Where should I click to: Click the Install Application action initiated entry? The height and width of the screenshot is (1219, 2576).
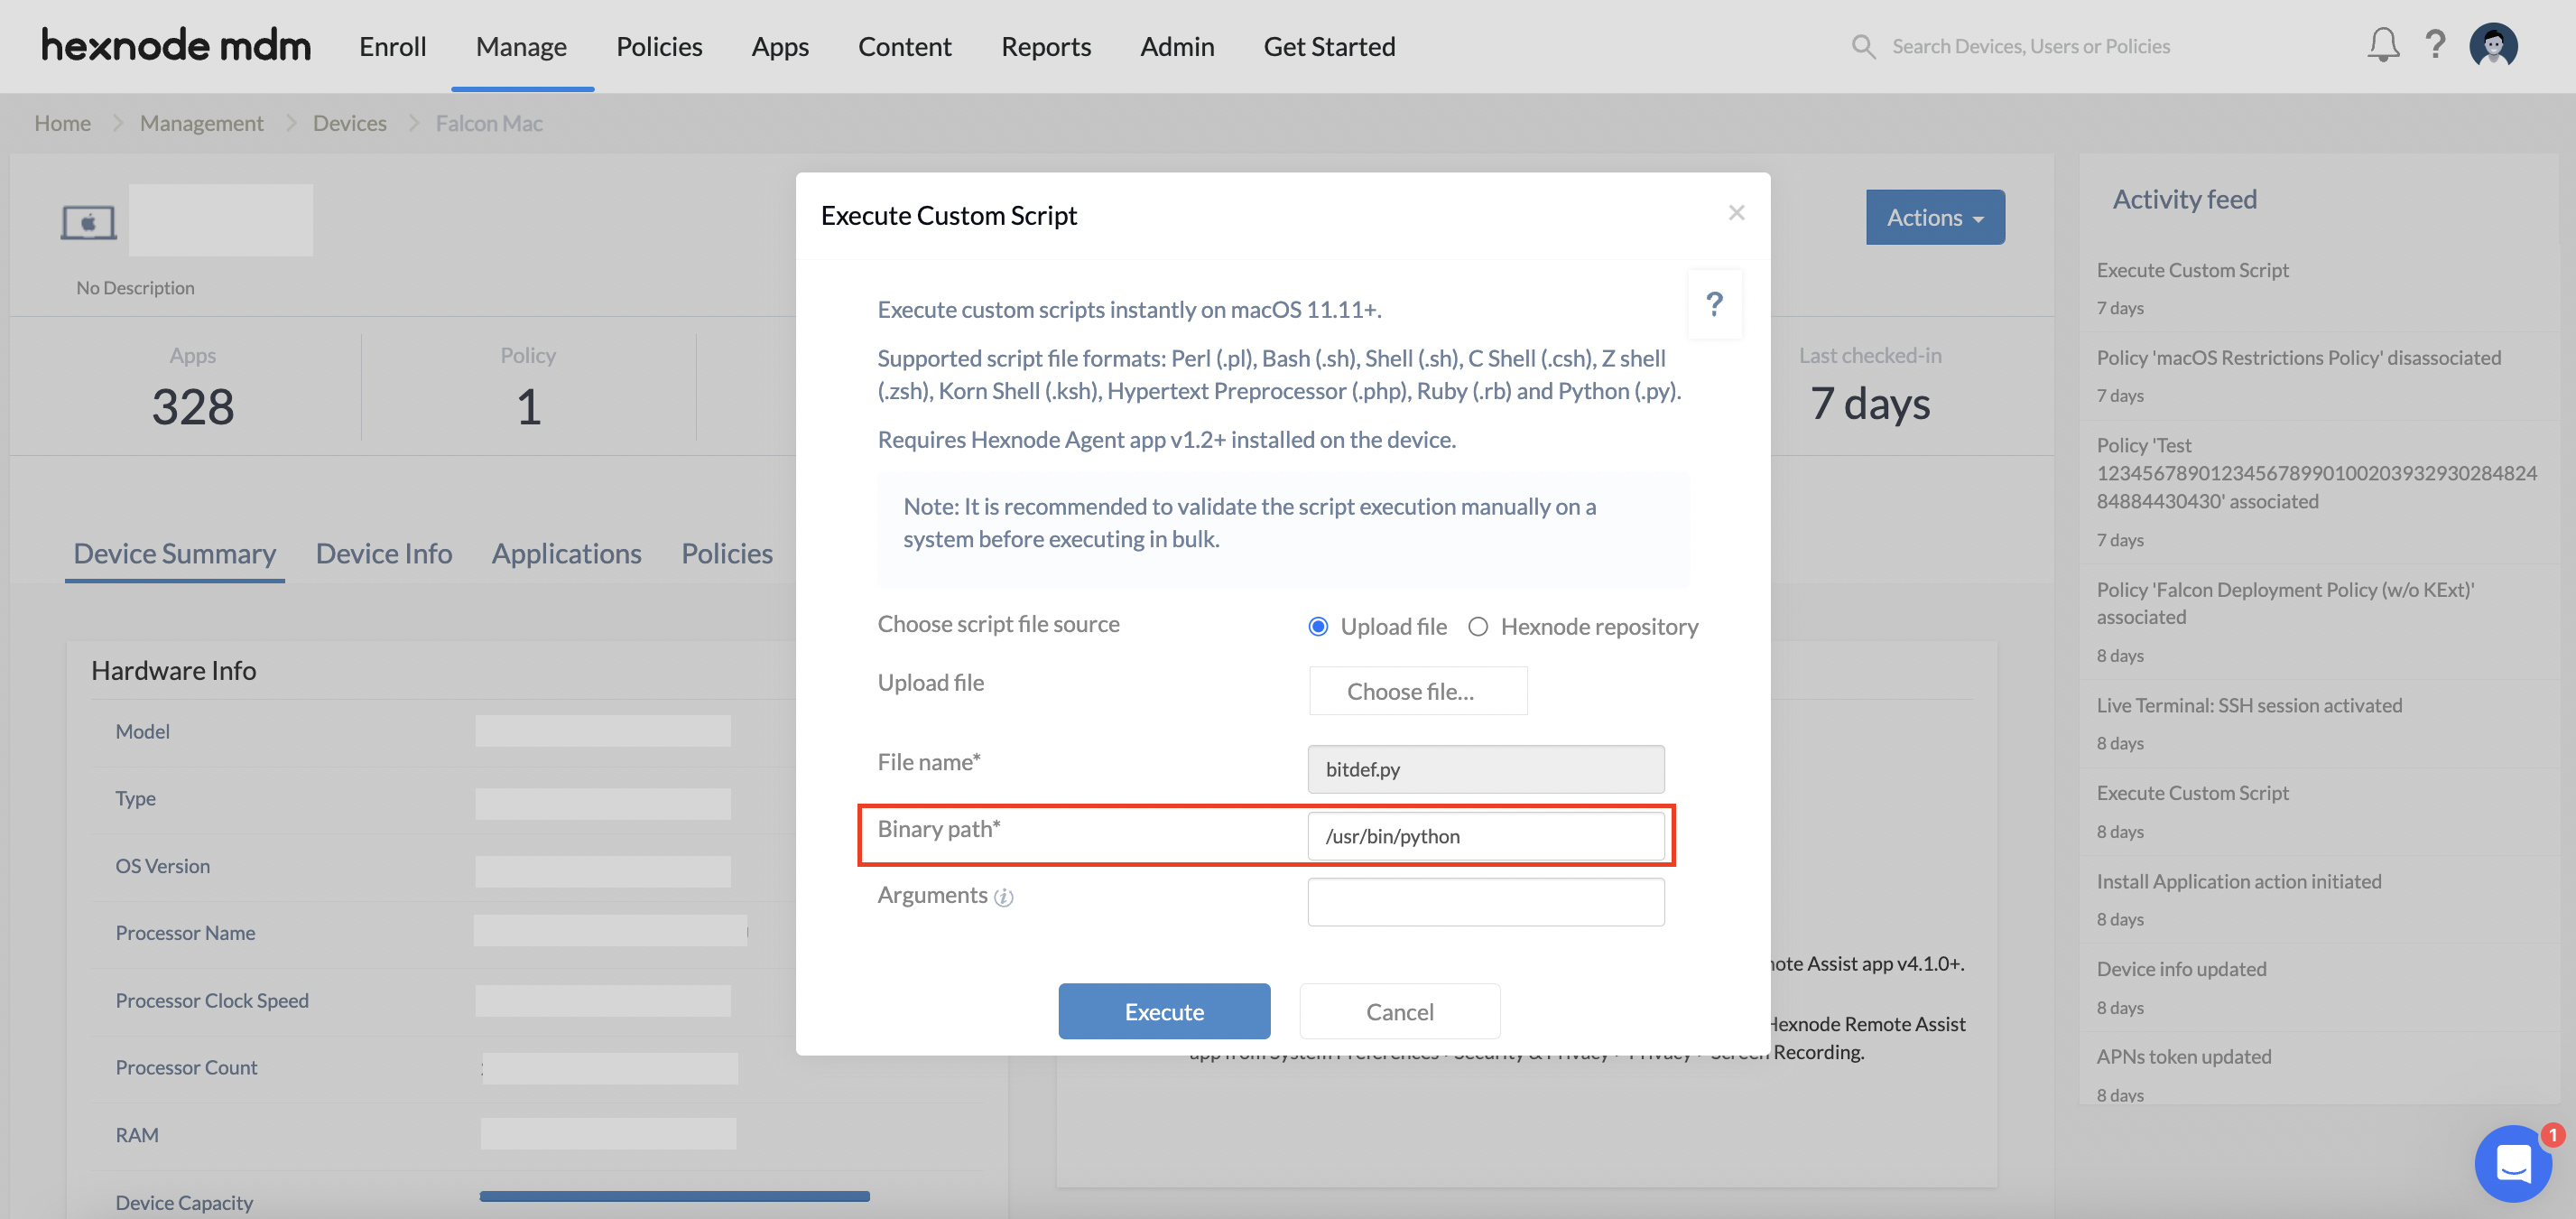point(2238,881)
